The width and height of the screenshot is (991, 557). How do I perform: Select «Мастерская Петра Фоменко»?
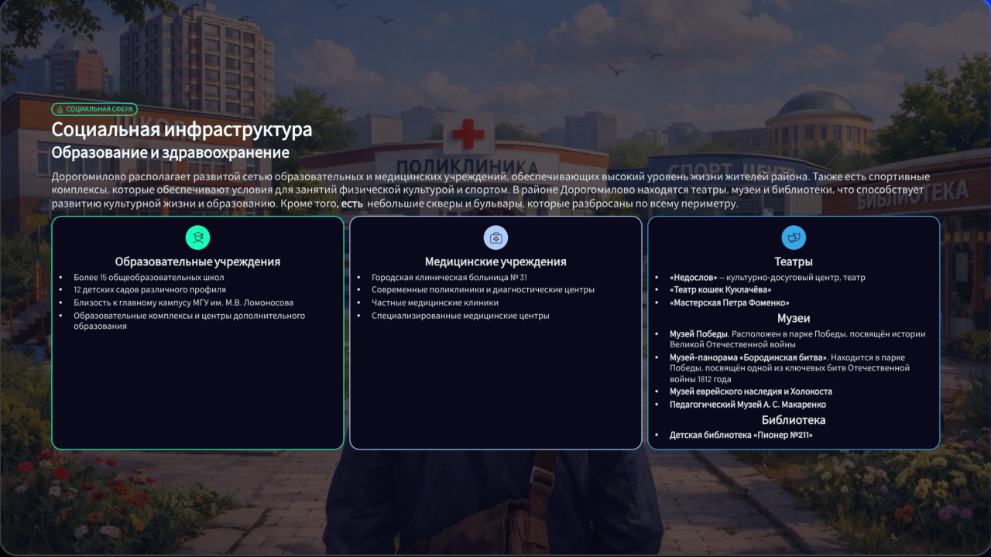[x=729, y=302]
